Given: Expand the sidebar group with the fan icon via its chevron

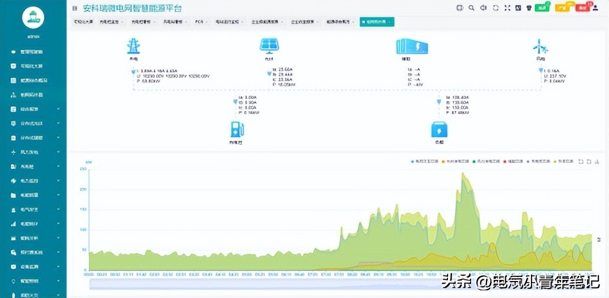Looking at the screenshot, I should tap(58, 152).
